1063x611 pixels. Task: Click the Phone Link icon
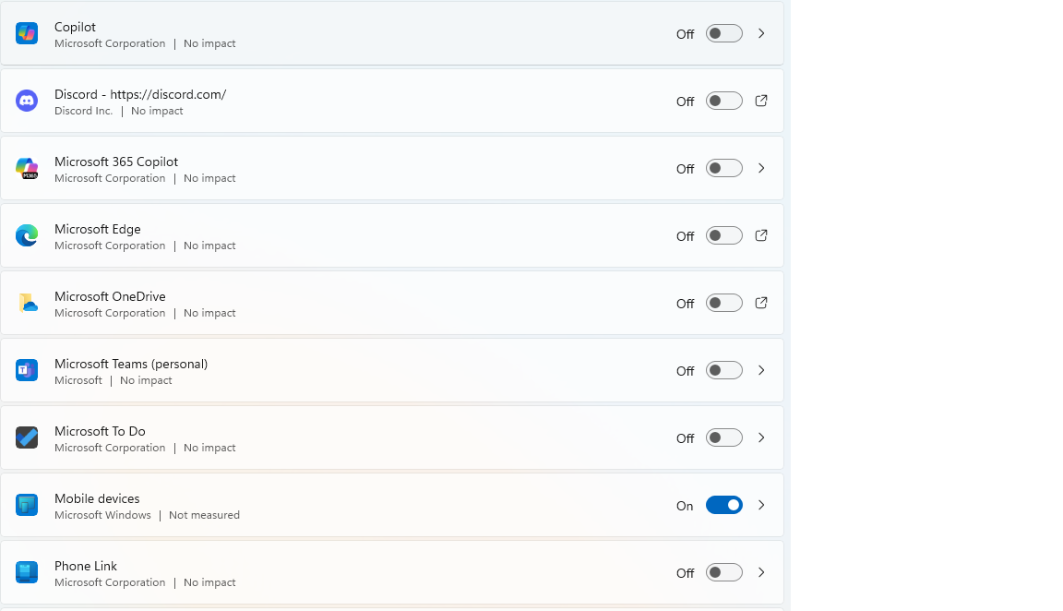pos(27,573)
